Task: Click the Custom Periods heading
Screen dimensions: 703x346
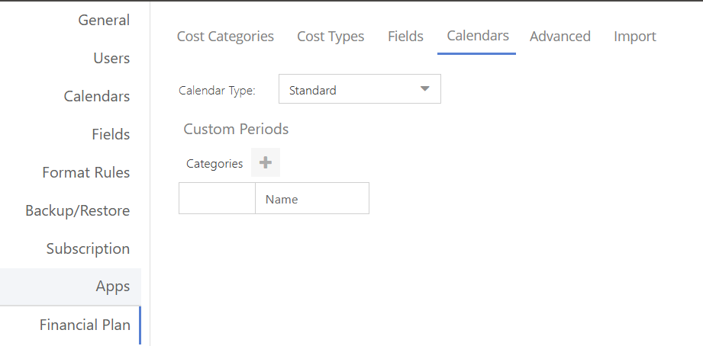Action: pos(236,129)
